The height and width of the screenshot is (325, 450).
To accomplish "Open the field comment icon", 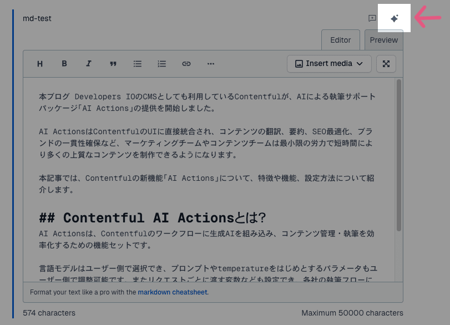I will tap(372, 18).
